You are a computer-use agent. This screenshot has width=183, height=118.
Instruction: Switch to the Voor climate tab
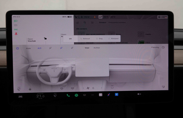pos(87,48)
